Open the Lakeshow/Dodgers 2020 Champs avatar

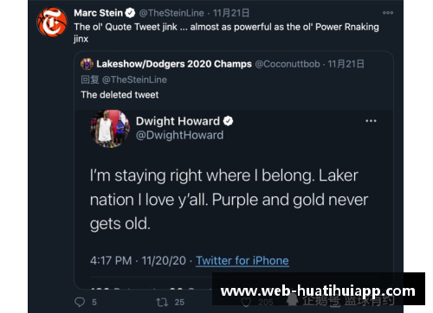87,64
